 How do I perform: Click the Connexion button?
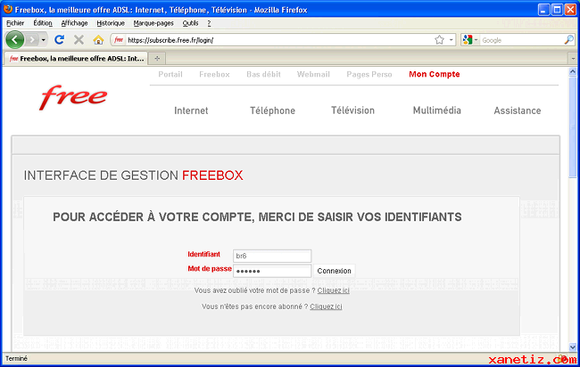click(x=334, y=271)
